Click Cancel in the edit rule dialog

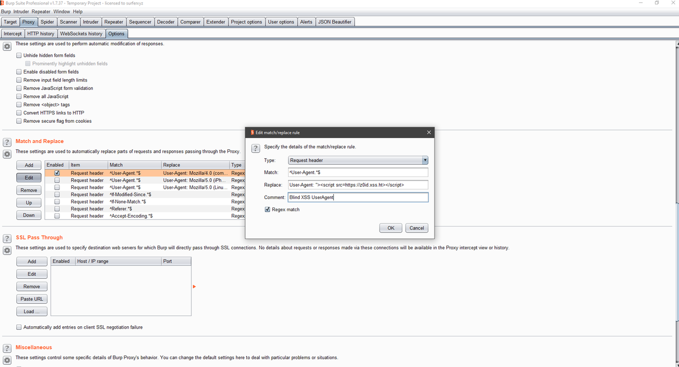point(416,228)
